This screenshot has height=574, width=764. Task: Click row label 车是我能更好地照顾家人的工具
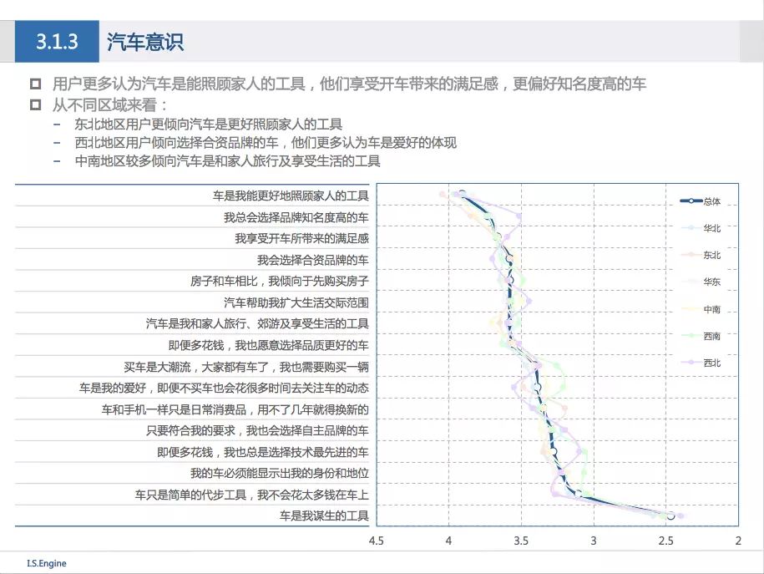tap(291, 196)
